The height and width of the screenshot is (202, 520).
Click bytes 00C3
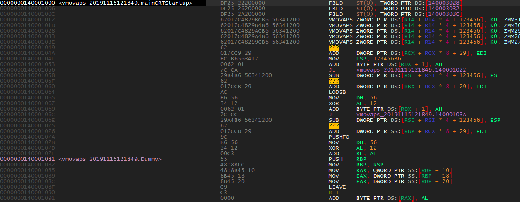227,154
